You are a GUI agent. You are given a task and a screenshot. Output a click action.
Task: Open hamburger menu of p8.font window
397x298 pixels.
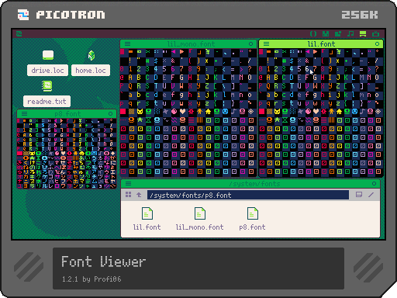pos(24,113)
